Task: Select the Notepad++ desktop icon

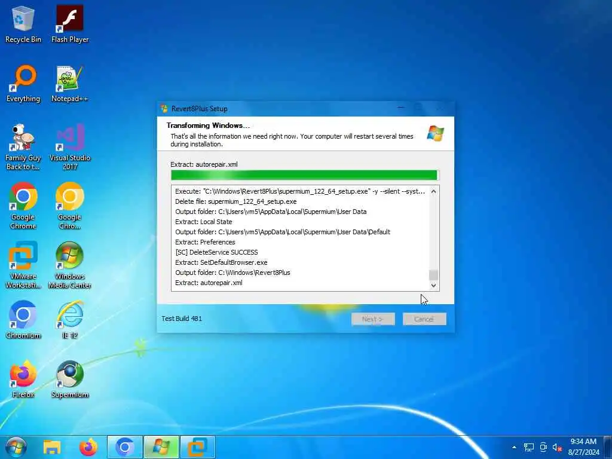Action: click(x=70, y=84)
